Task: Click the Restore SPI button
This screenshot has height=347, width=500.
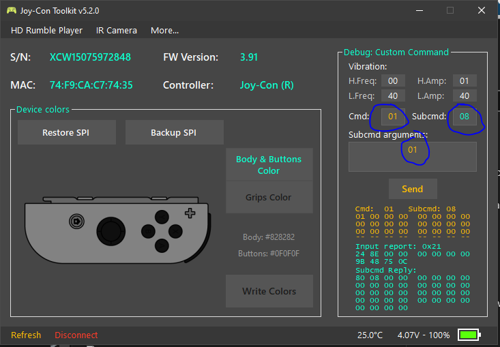Action: [x=66, y=132]
